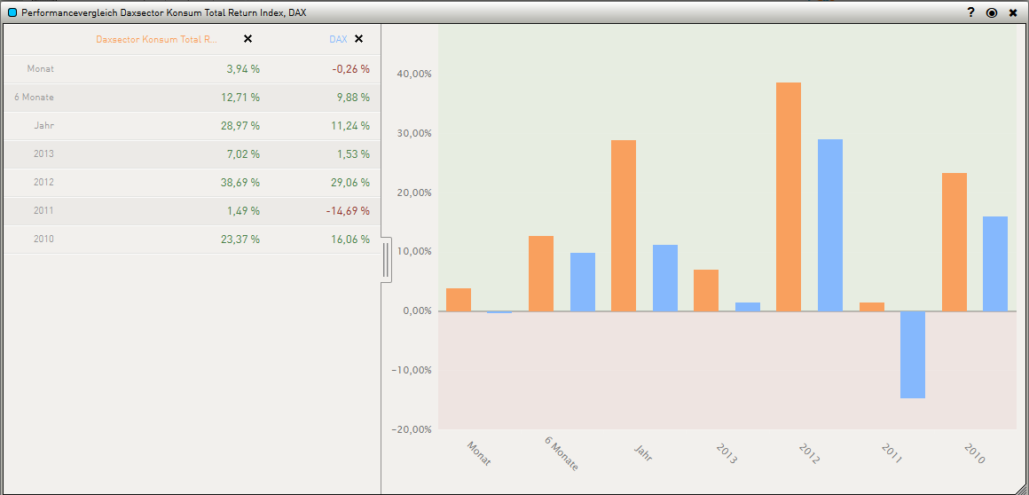Screen dimensions: 1029x495
Task: Click the 7,02 % value
Action: click(243, 154)
